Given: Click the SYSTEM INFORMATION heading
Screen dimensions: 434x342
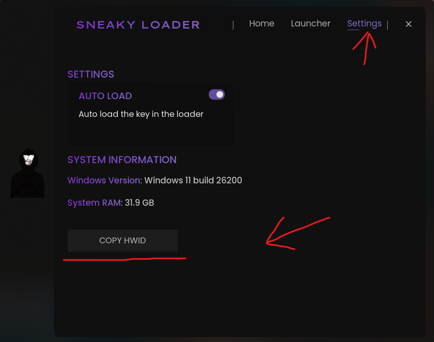Looking at the screenshot, I should (x=122, y=160).
